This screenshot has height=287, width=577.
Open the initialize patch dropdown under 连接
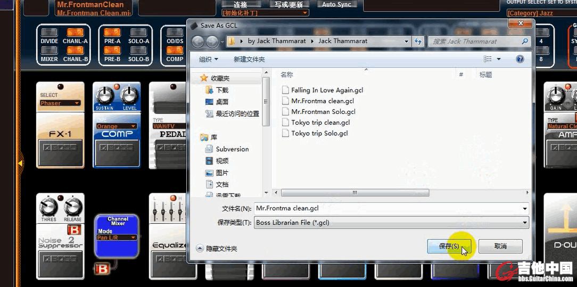point(265,13)
